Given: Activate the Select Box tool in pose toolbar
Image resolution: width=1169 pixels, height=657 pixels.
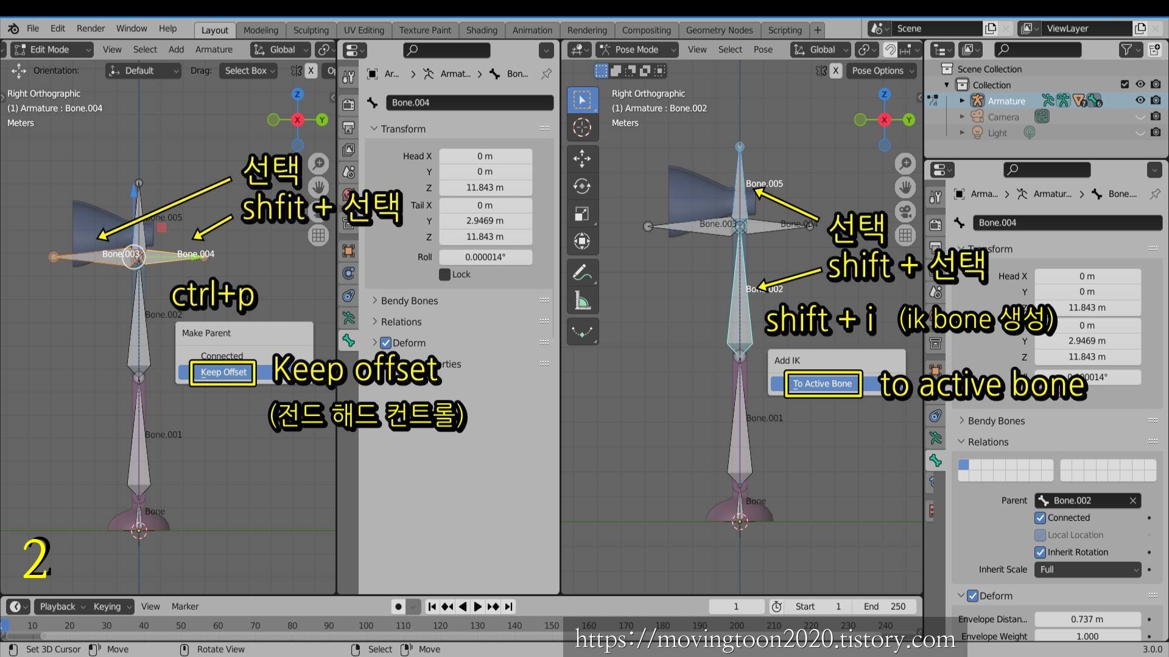Looking at the screenshot, I should 582,100.
